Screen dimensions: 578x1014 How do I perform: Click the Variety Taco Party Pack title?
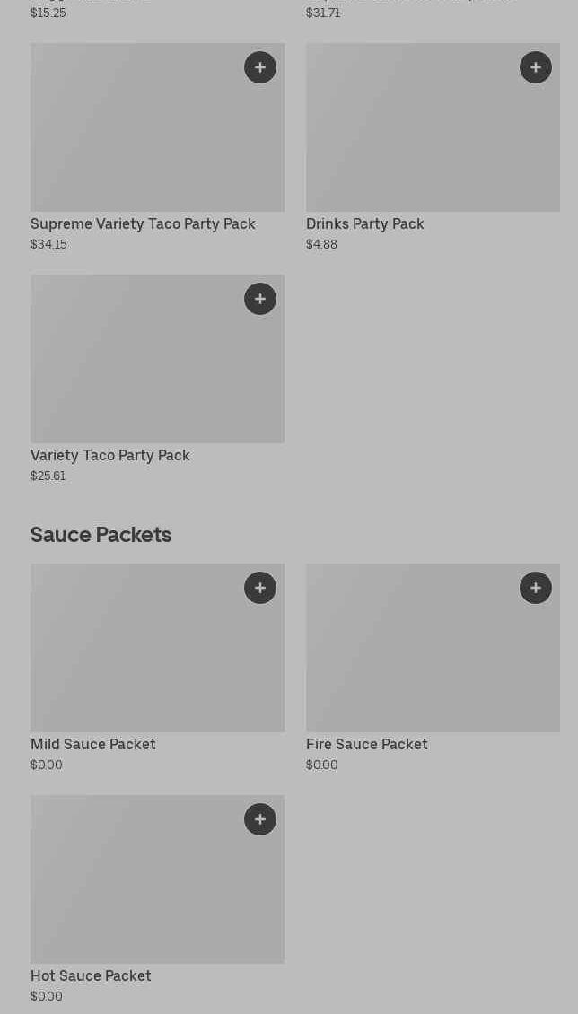[110, 455]
